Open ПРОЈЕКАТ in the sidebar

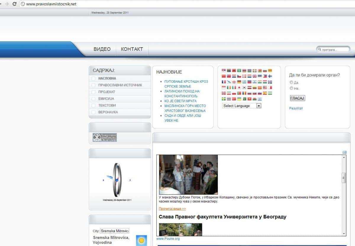click(107, 92)
